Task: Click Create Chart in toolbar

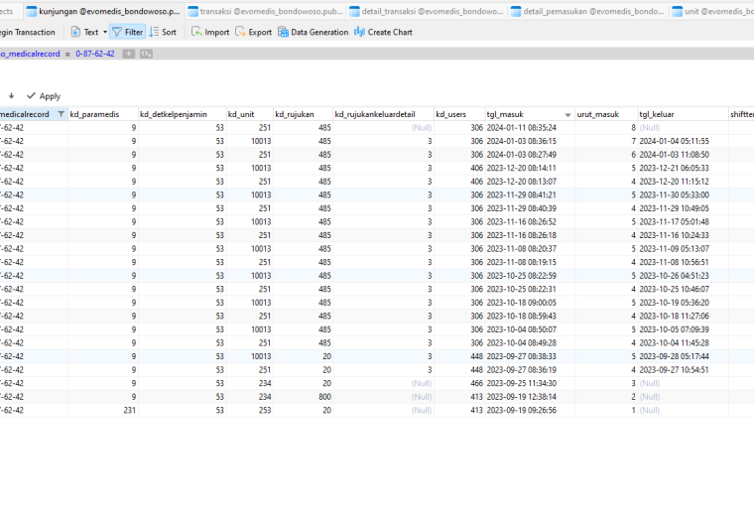Action: coord(383,32)
